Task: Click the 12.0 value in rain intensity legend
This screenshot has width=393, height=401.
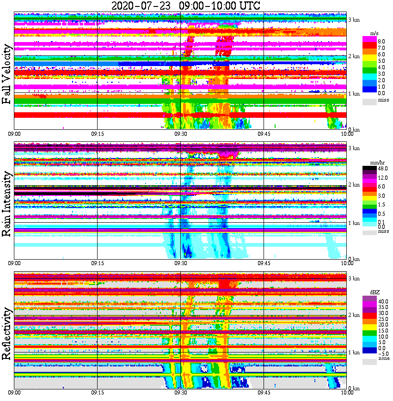Action: (383, 177)
